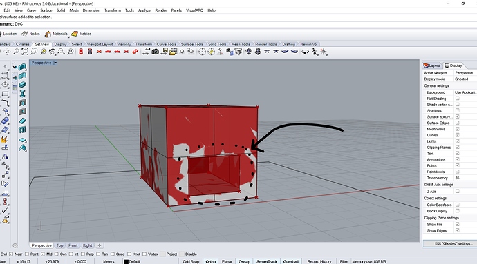Select the Explode tool in left sidebar
The height and width of the screenshot is (264, 477).
5,139
